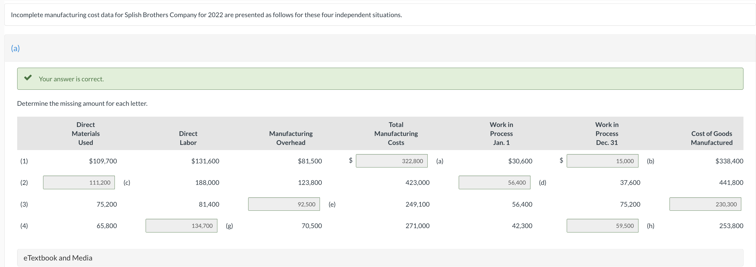Click the Your answer is correct banner

[71, 79]
